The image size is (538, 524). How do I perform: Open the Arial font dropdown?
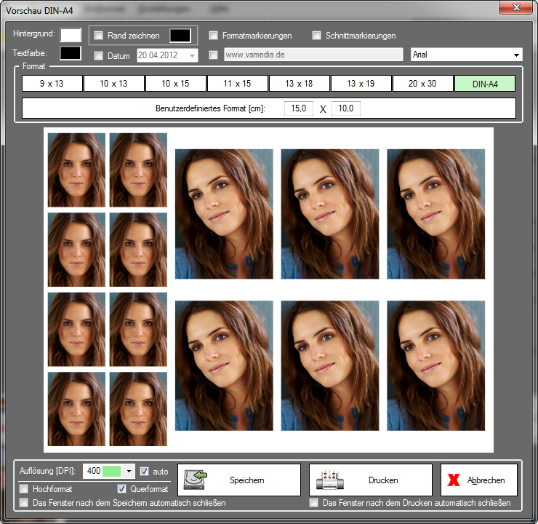point(516,55)
